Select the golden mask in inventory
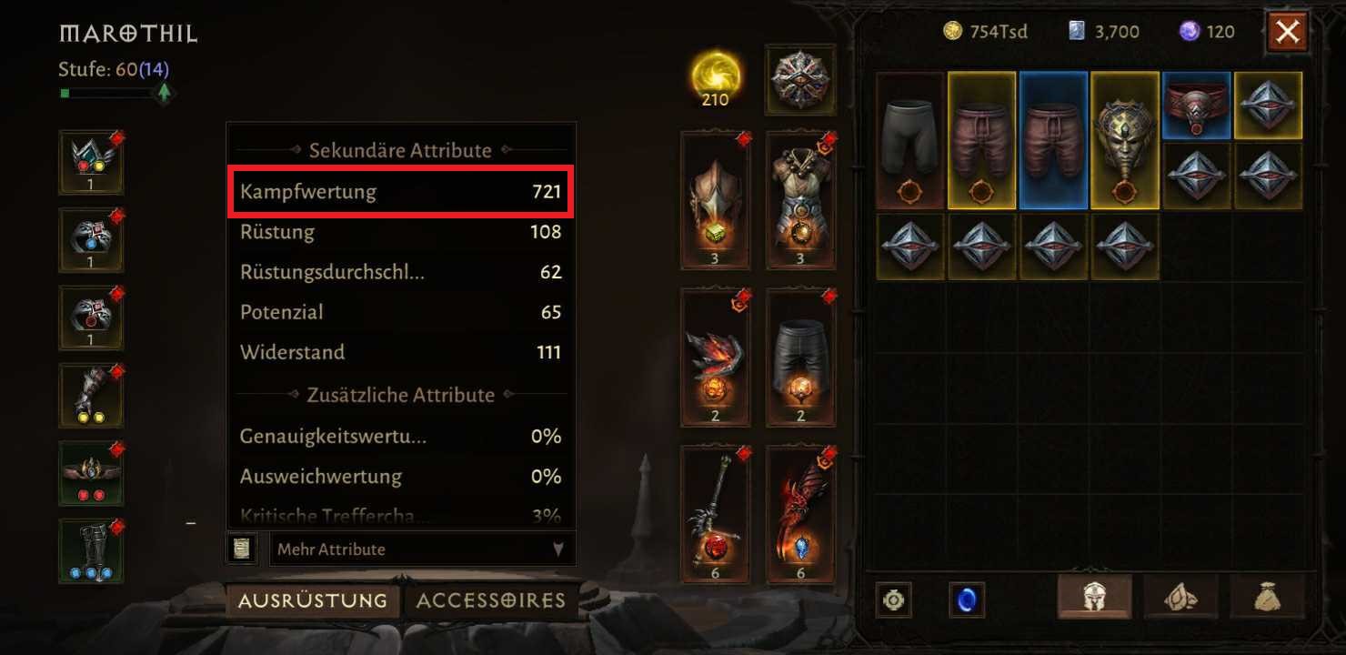1346x655 pixels. (x=1125, y=141)
